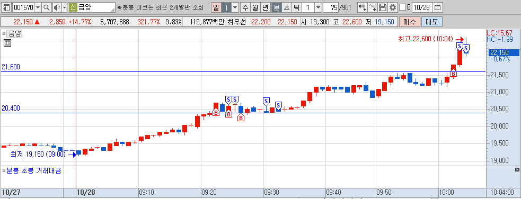The width and height of the screenshot is (521, 199).
Task: Expand the stock code 001570 dropdown
Action: coord(38,7)
